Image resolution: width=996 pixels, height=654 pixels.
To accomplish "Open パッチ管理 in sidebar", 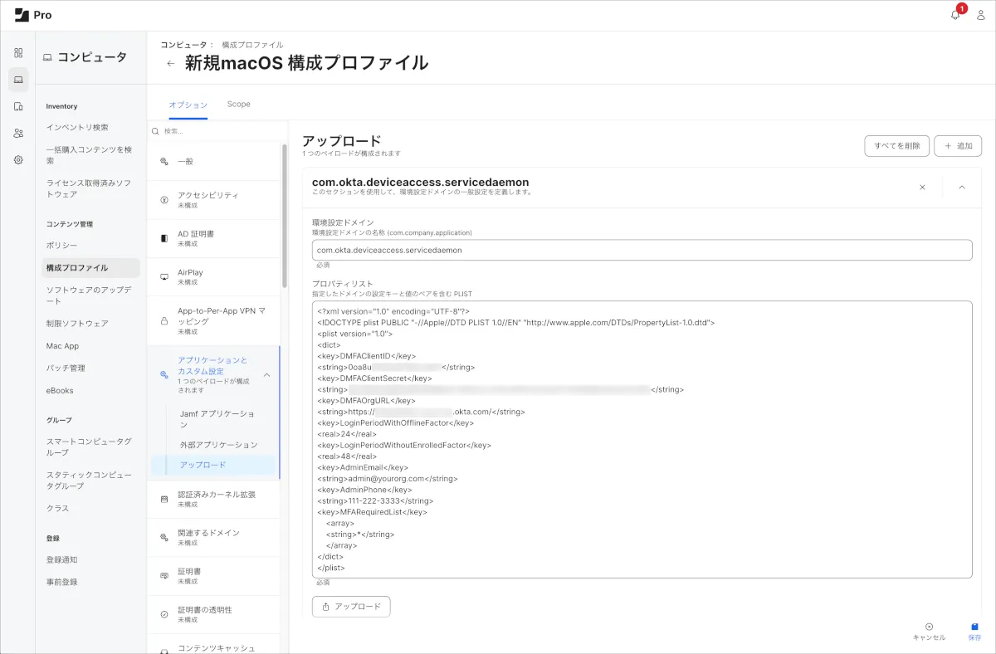I will click(66, 368).
